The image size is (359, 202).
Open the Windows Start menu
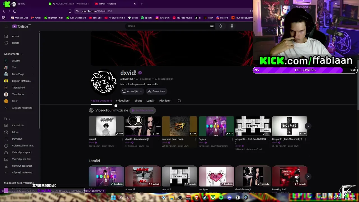click(x=113, y=198)
